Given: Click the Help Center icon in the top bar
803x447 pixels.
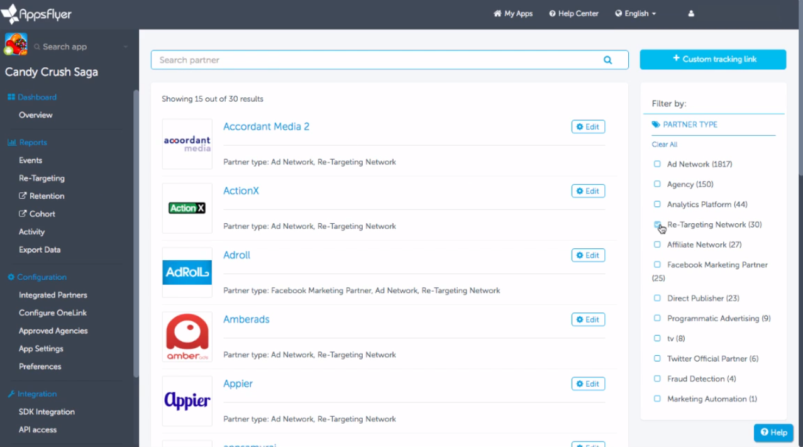Looking at the screenshot, I should coord(551,13).
